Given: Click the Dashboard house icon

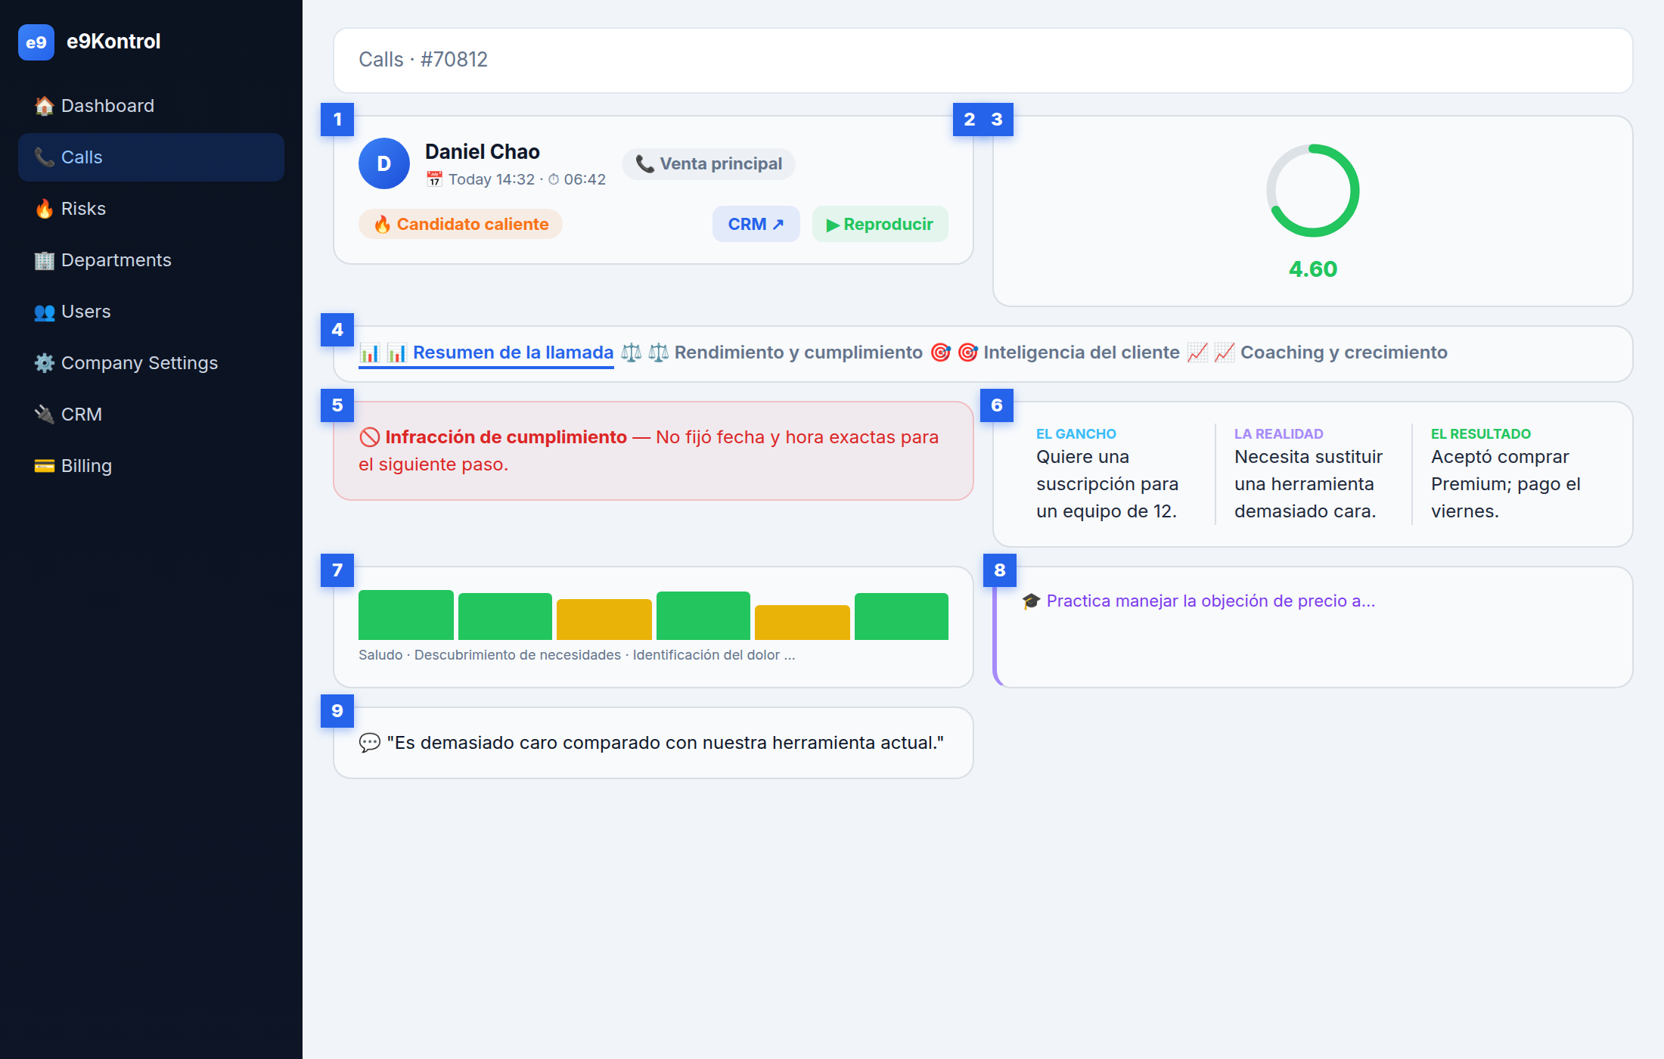Looking at the screenshot, I should point(45,106).
